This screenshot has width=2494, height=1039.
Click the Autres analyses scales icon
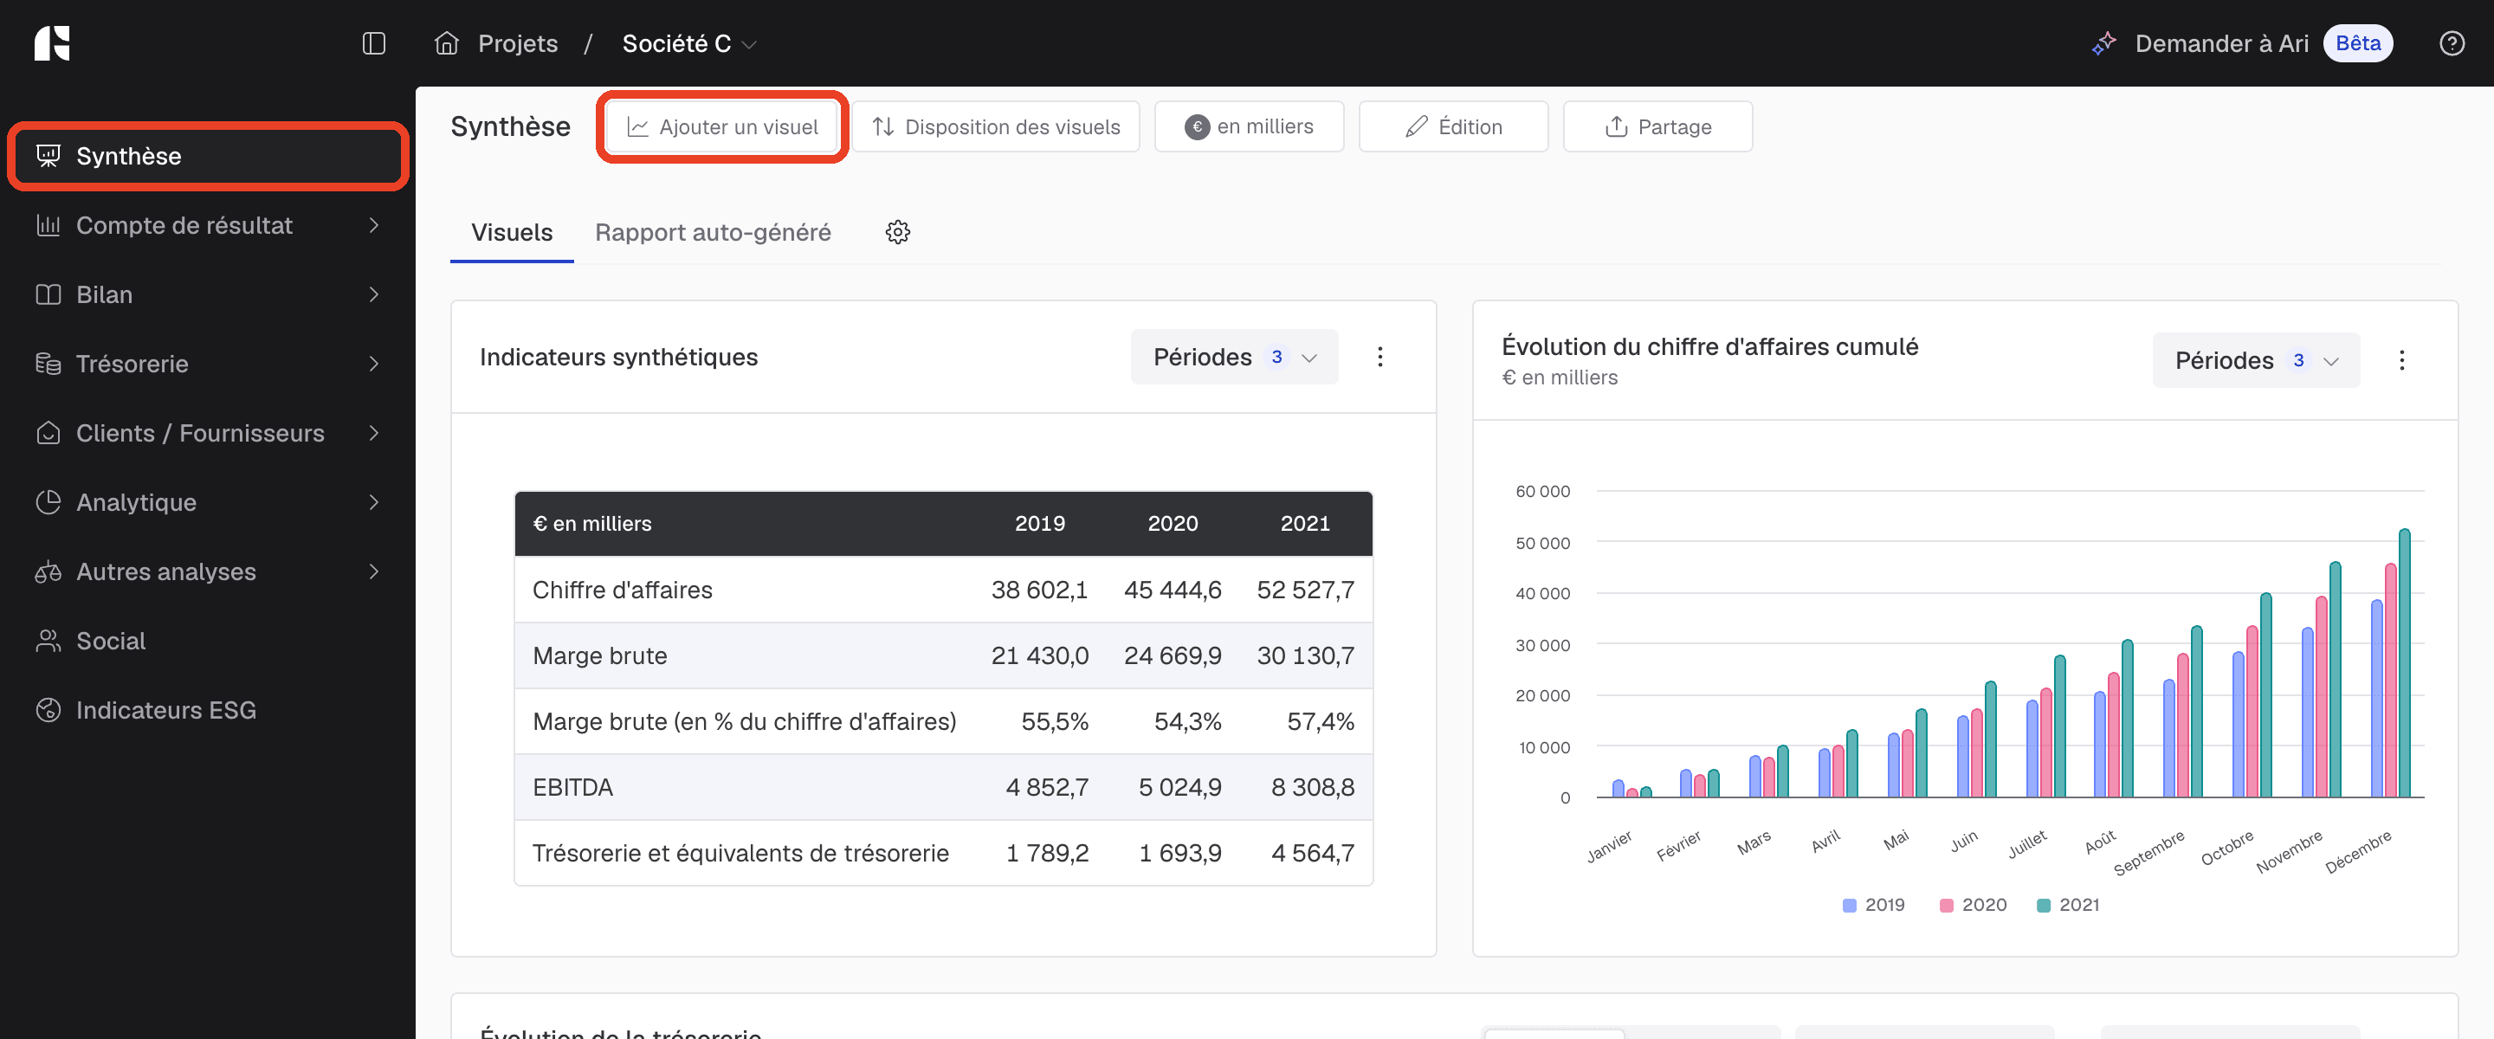[x=48, y=571]
